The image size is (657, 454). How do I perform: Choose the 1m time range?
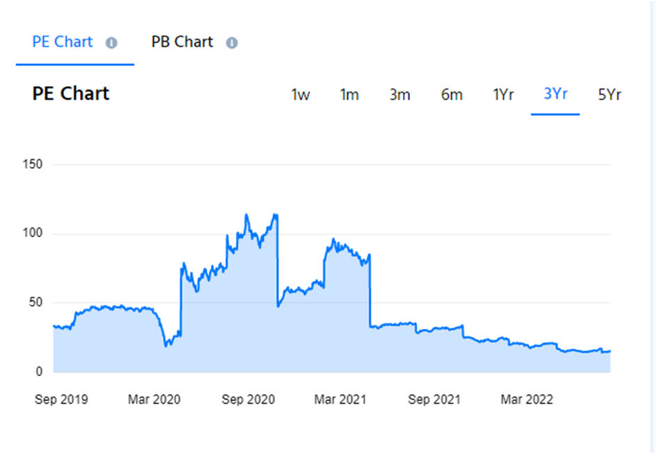pyautogui.click(x=349, y=95)
